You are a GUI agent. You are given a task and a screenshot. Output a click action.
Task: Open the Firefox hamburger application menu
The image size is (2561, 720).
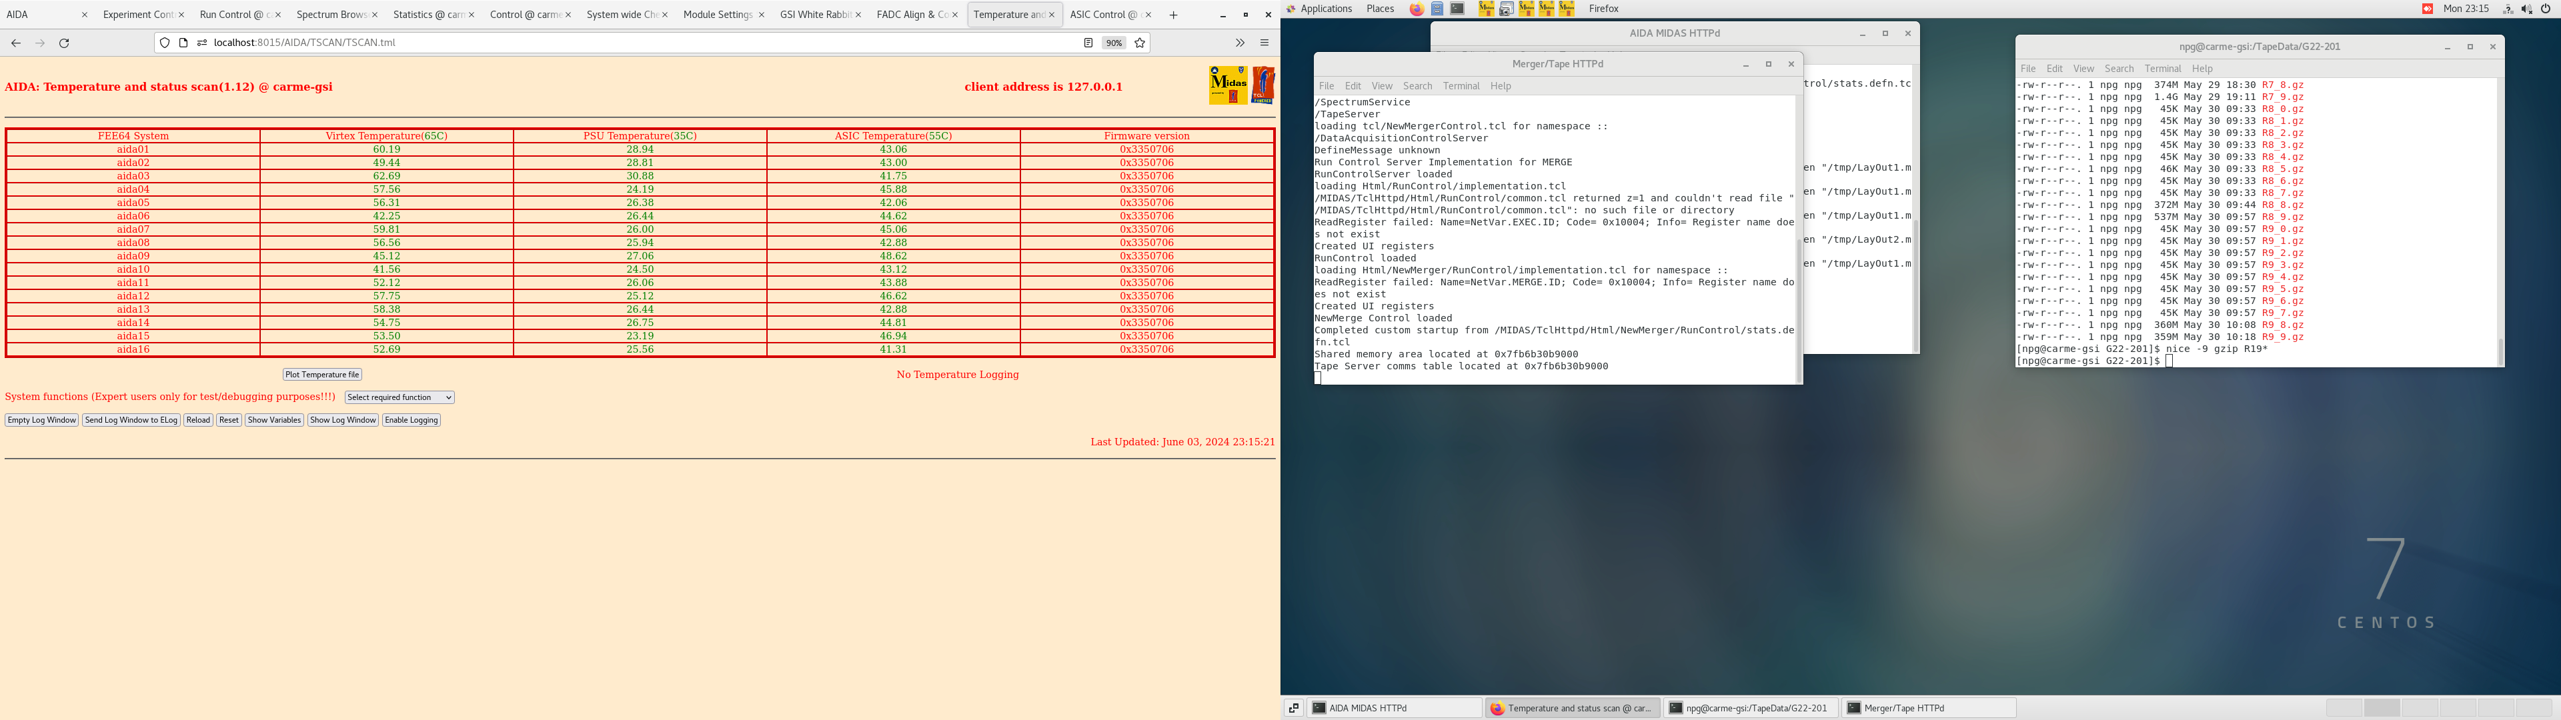pos(1264,43)
